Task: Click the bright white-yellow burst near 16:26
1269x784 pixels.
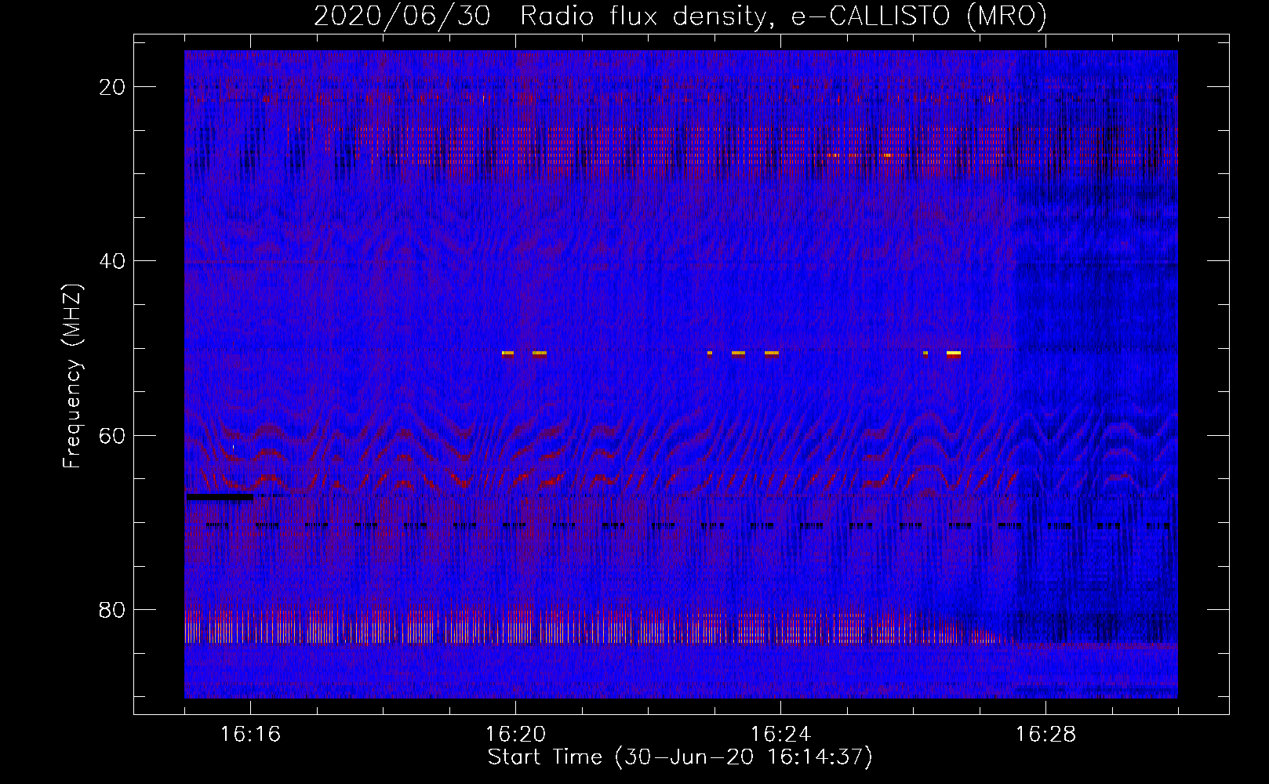Action: click(954, 354)
